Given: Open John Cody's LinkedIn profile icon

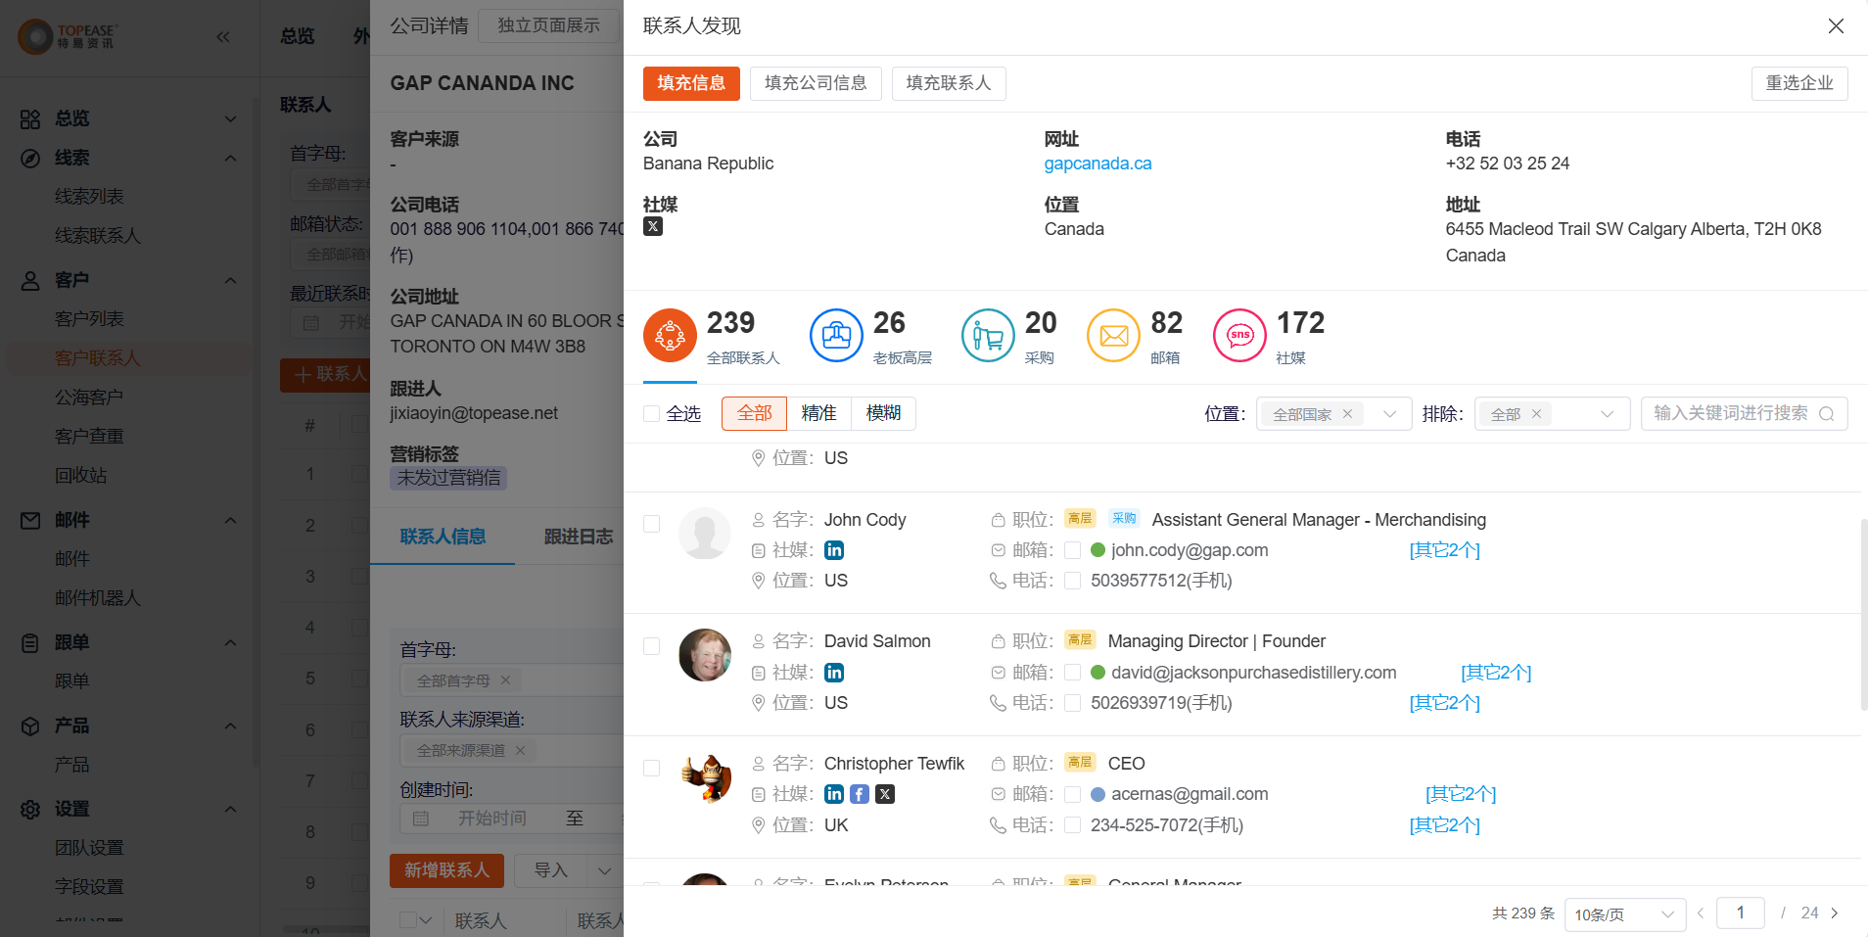Looking at the screenshot, I should 834,550.
